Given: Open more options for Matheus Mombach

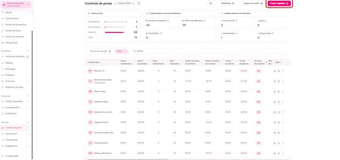Looking at the screenshot, I should pos(283,153).
